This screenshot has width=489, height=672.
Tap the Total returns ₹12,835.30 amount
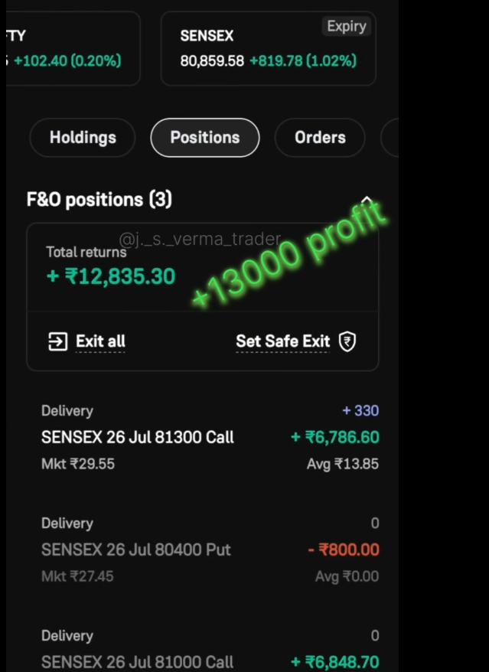click(111, 276)
